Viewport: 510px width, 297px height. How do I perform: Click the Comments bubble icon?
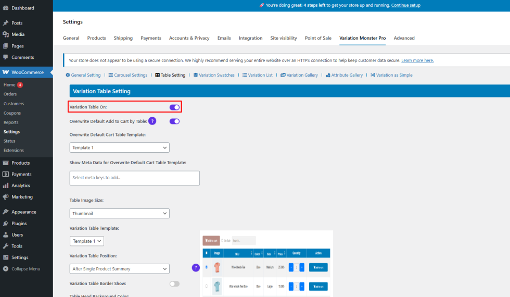(6, 57)
